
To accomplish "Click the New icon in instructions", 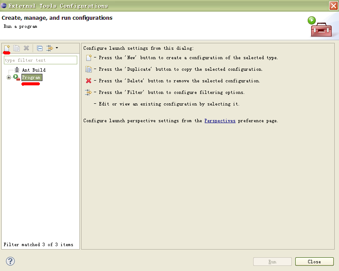I will tap(89, 58).
